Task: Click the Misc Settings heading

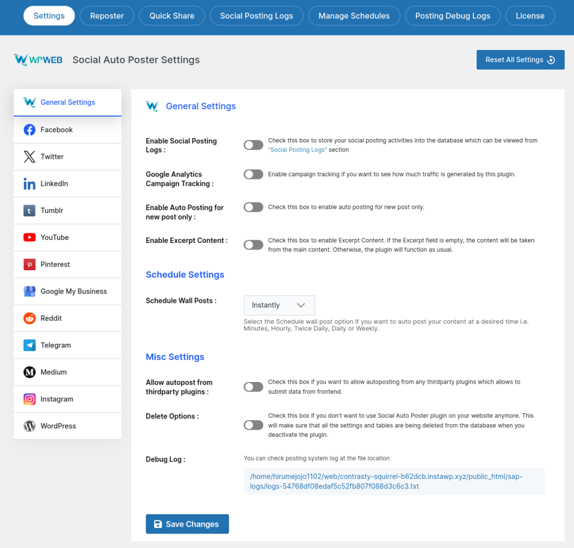Action: coord(175,357)
